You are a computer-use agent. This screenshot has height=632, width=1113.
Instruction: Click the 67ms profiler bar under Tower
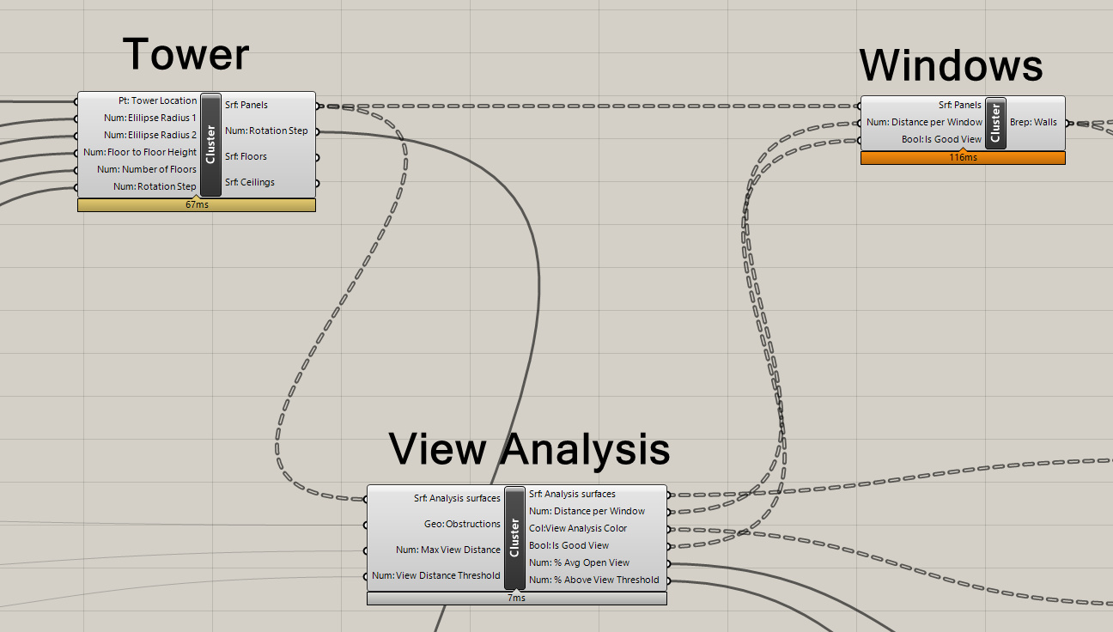point(197,205)
